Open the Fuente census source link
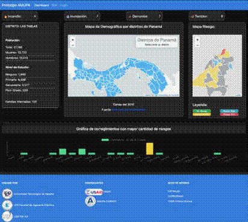 [128, 109]
